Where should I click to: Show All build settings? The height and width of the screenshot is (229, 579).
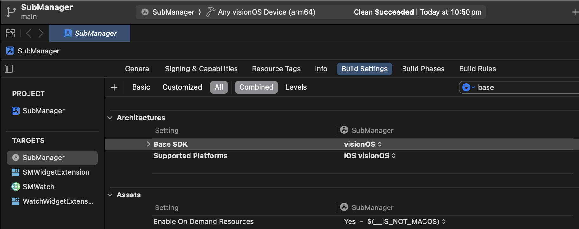219,87
